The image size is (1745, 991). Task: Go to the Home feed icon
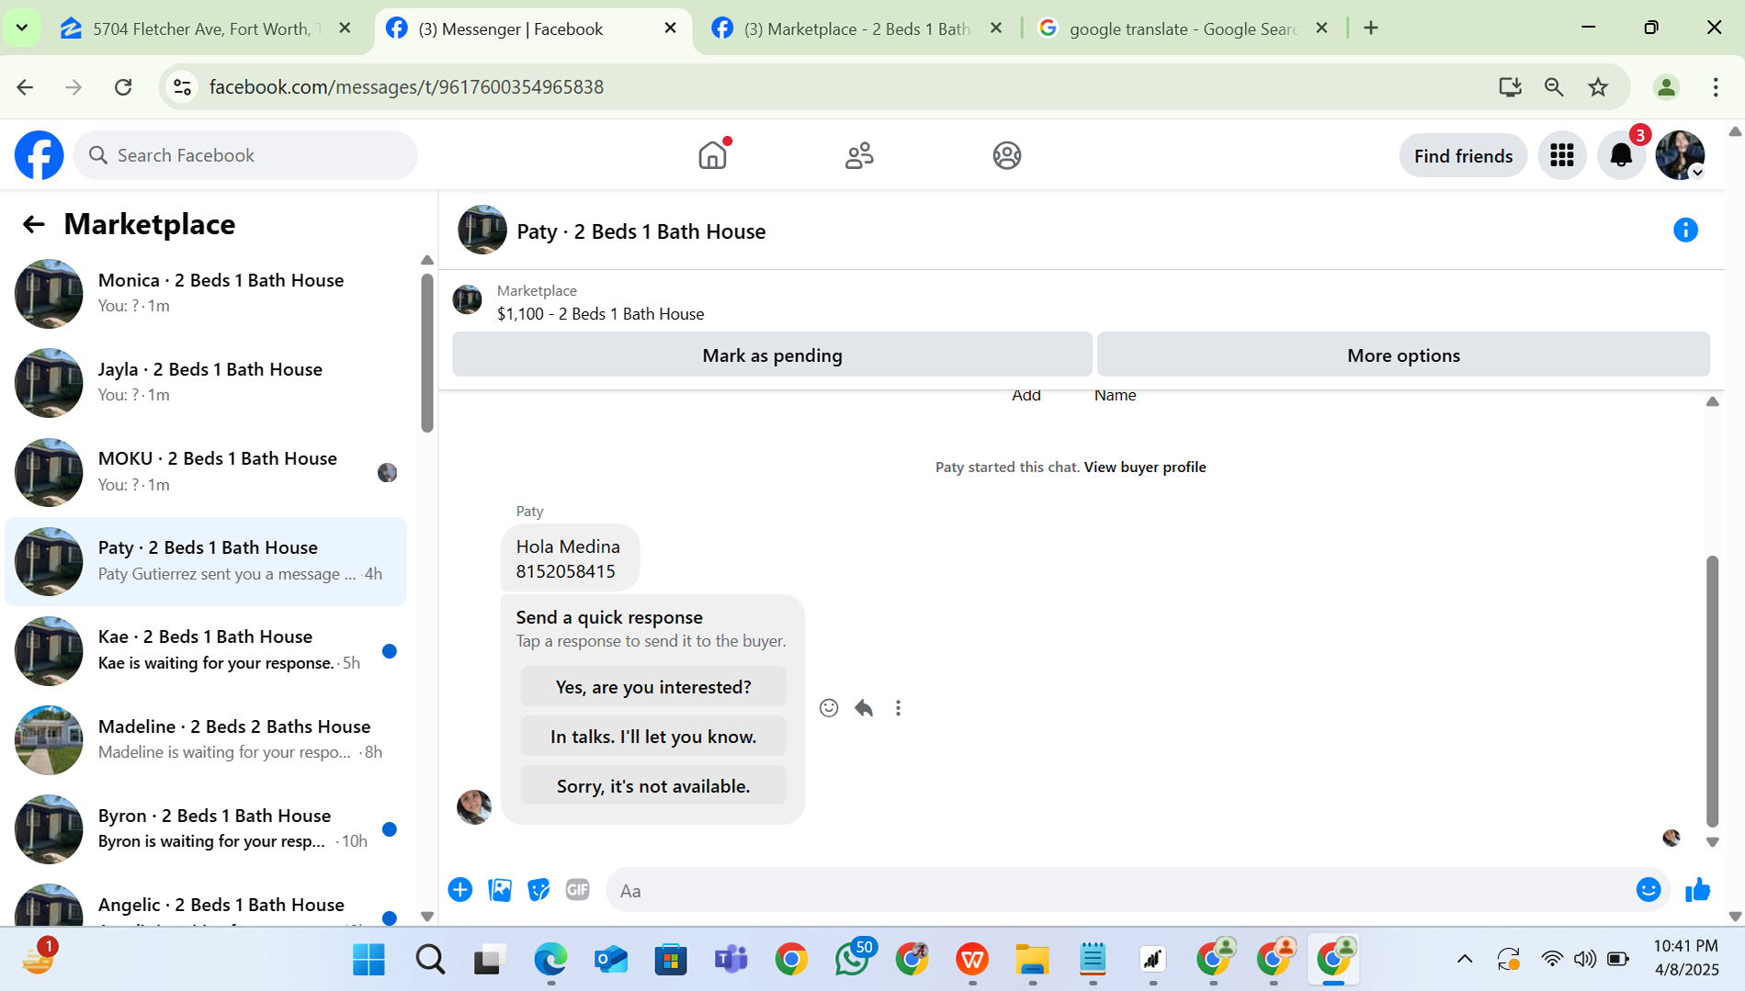click(712, 155)
